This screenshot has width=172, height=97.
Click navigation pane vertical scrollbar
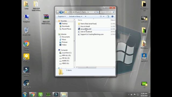point(74,41)
